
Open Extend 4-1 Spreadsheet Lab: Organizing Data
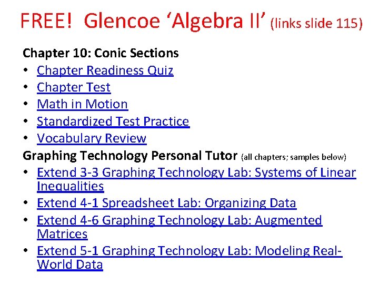pyautogui.click(x=167, y=203)
